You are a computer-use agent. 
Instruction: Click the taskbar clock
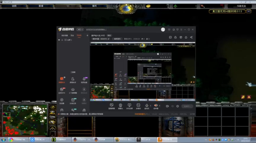(x=245, y=140)
